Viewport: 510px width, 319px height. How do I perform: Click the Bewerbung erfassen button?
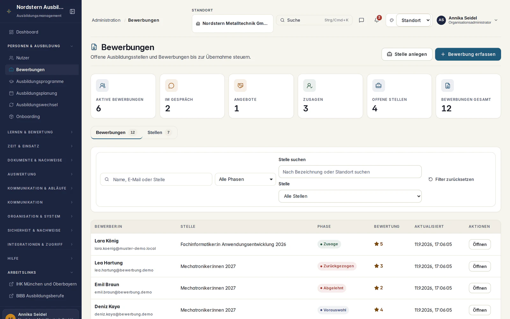click(468, 54)
